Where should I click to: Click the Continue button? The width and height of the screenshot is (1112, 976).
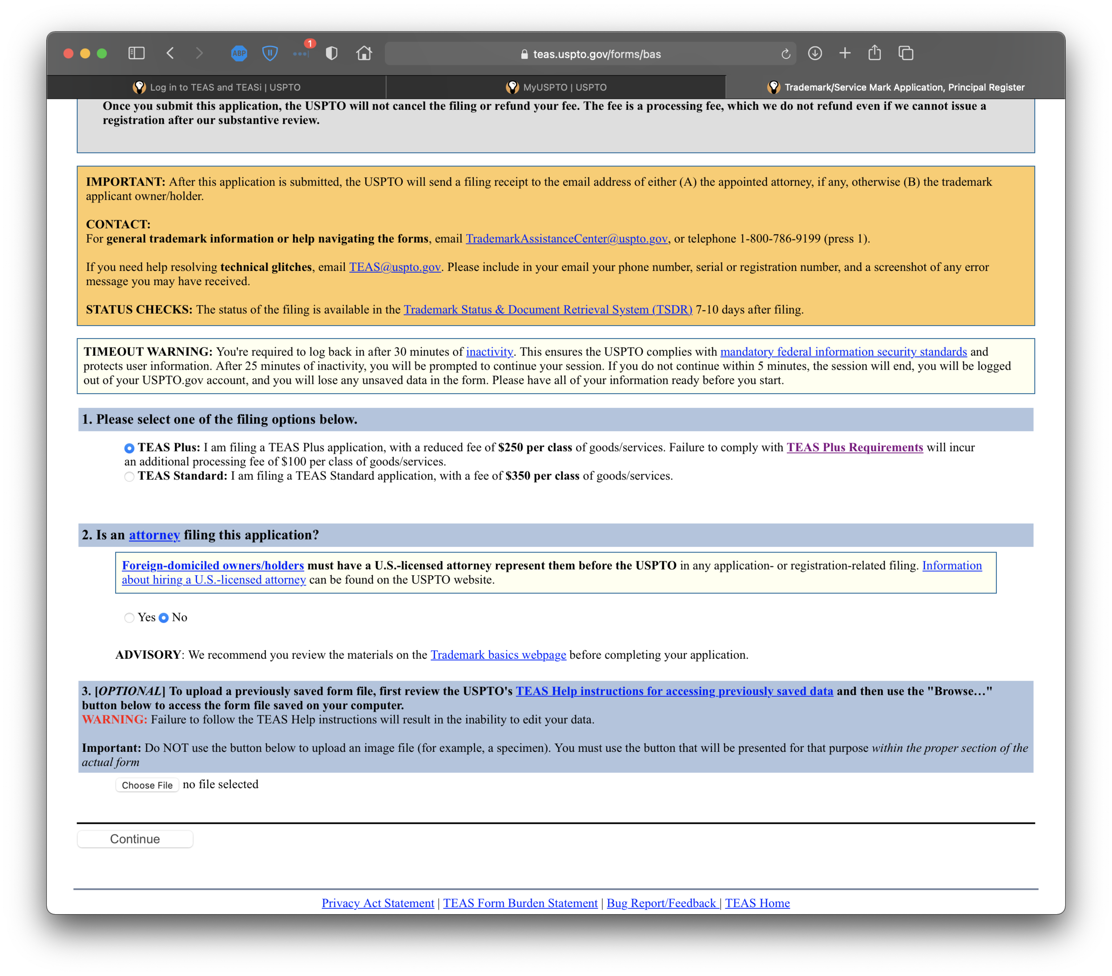click(x=135, y=839)
